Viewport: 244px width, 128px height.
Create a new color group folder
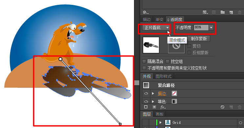[x=223, y=12]
